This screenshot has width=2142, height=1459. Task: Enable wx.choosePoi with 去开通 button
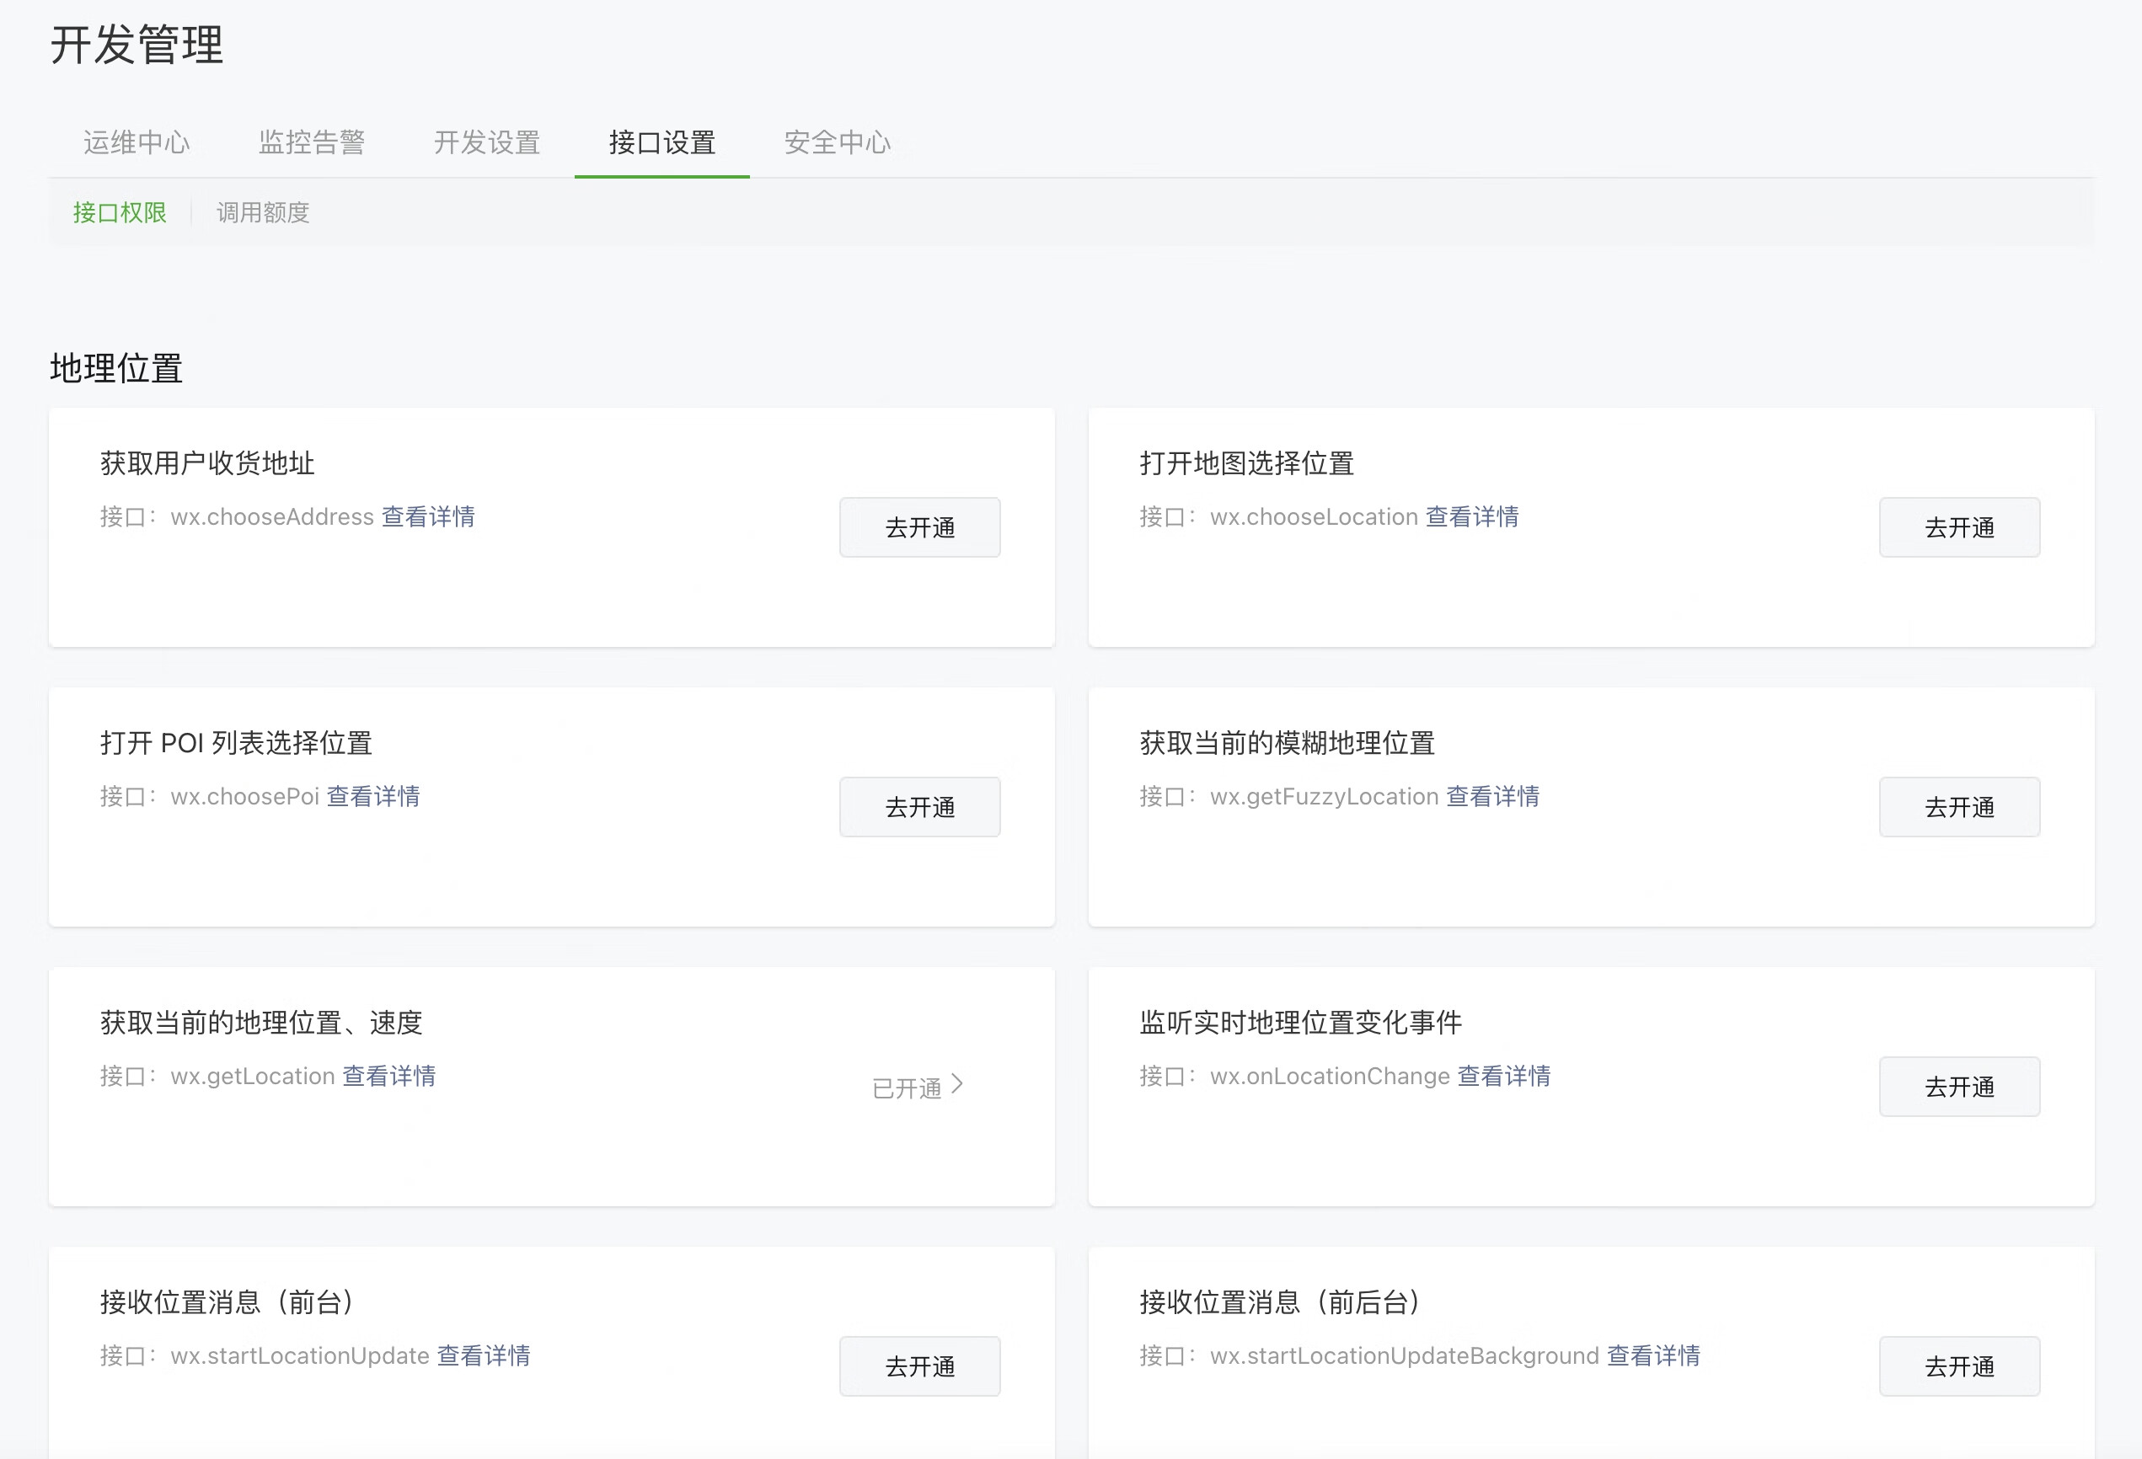(x=919, y=806)
